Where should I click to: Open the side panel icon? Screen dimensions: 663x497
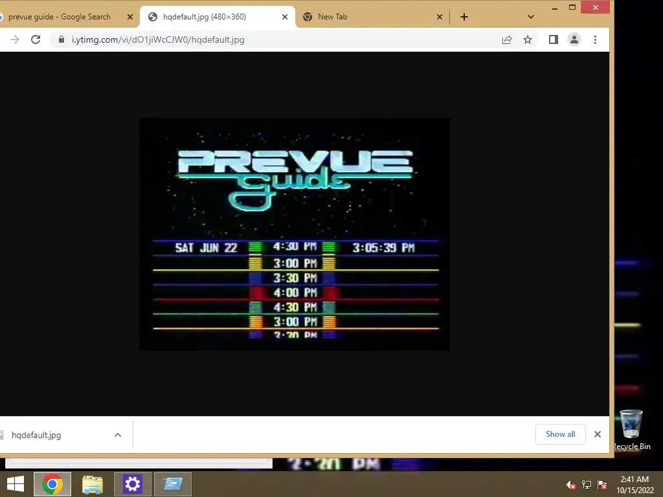pos(554,39)
